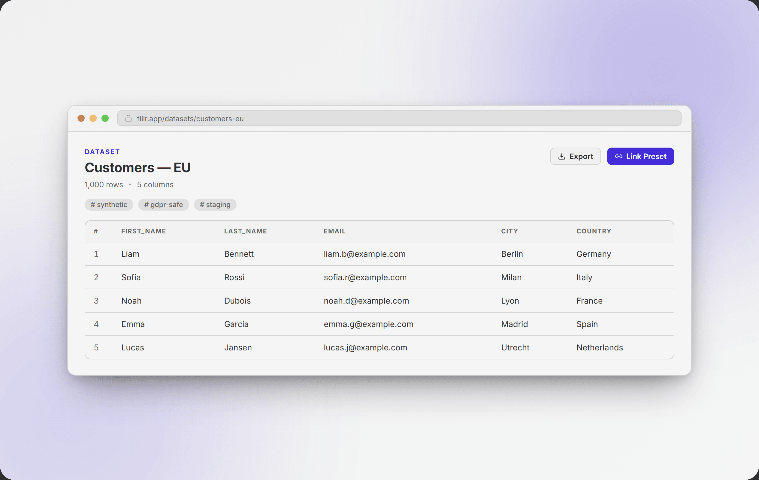Select the Madrid city cell
The image size is (759, 480).
coord(515,324)
